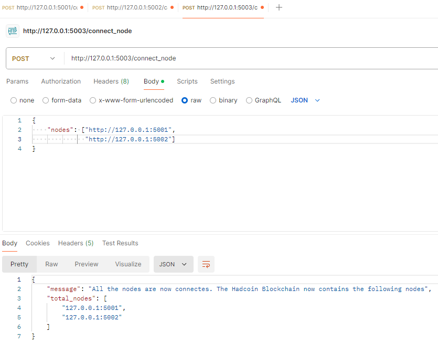438x353 pixels.
Task: Open the request Headers (8) tab
Action: 111,81
